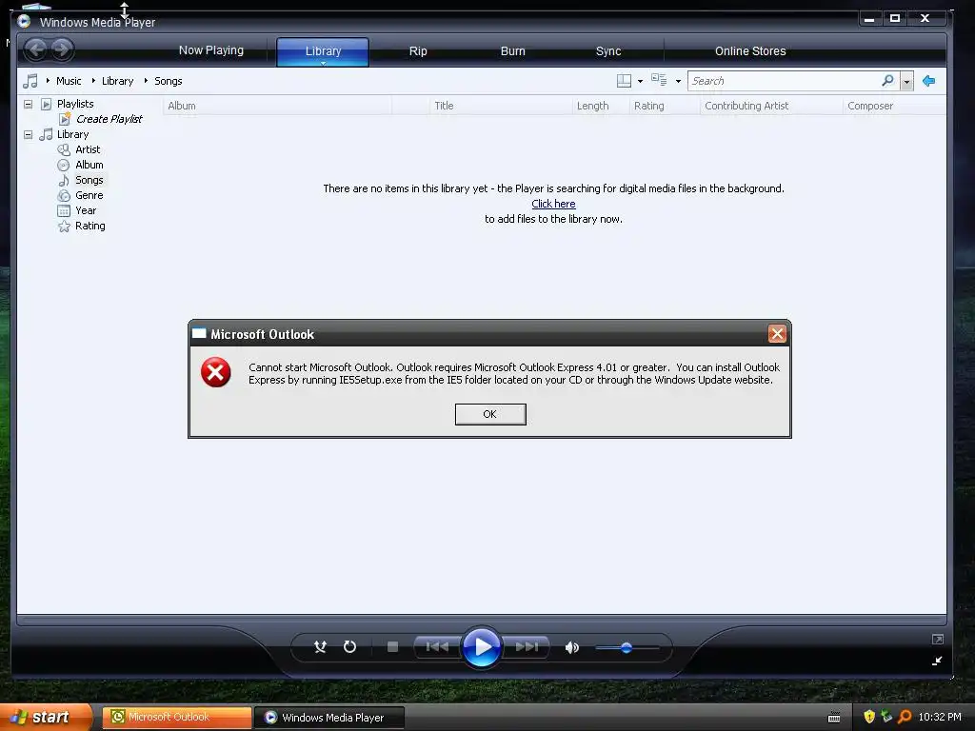The width and height of the screenshot is (975, 731).
Task: Click the on-screen keyboard tray icon
Action: click(x=834, y=718)
